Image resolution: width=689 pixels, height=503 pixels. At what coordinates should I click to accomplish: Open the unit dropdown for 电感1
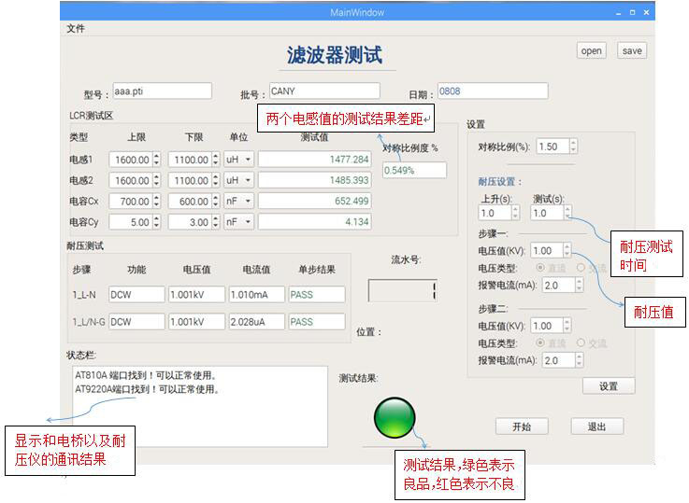pyautogui.click(x=238, y=160)
